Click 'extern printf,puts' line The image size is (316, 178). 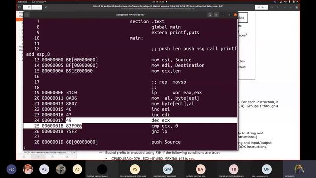point(175,32)
